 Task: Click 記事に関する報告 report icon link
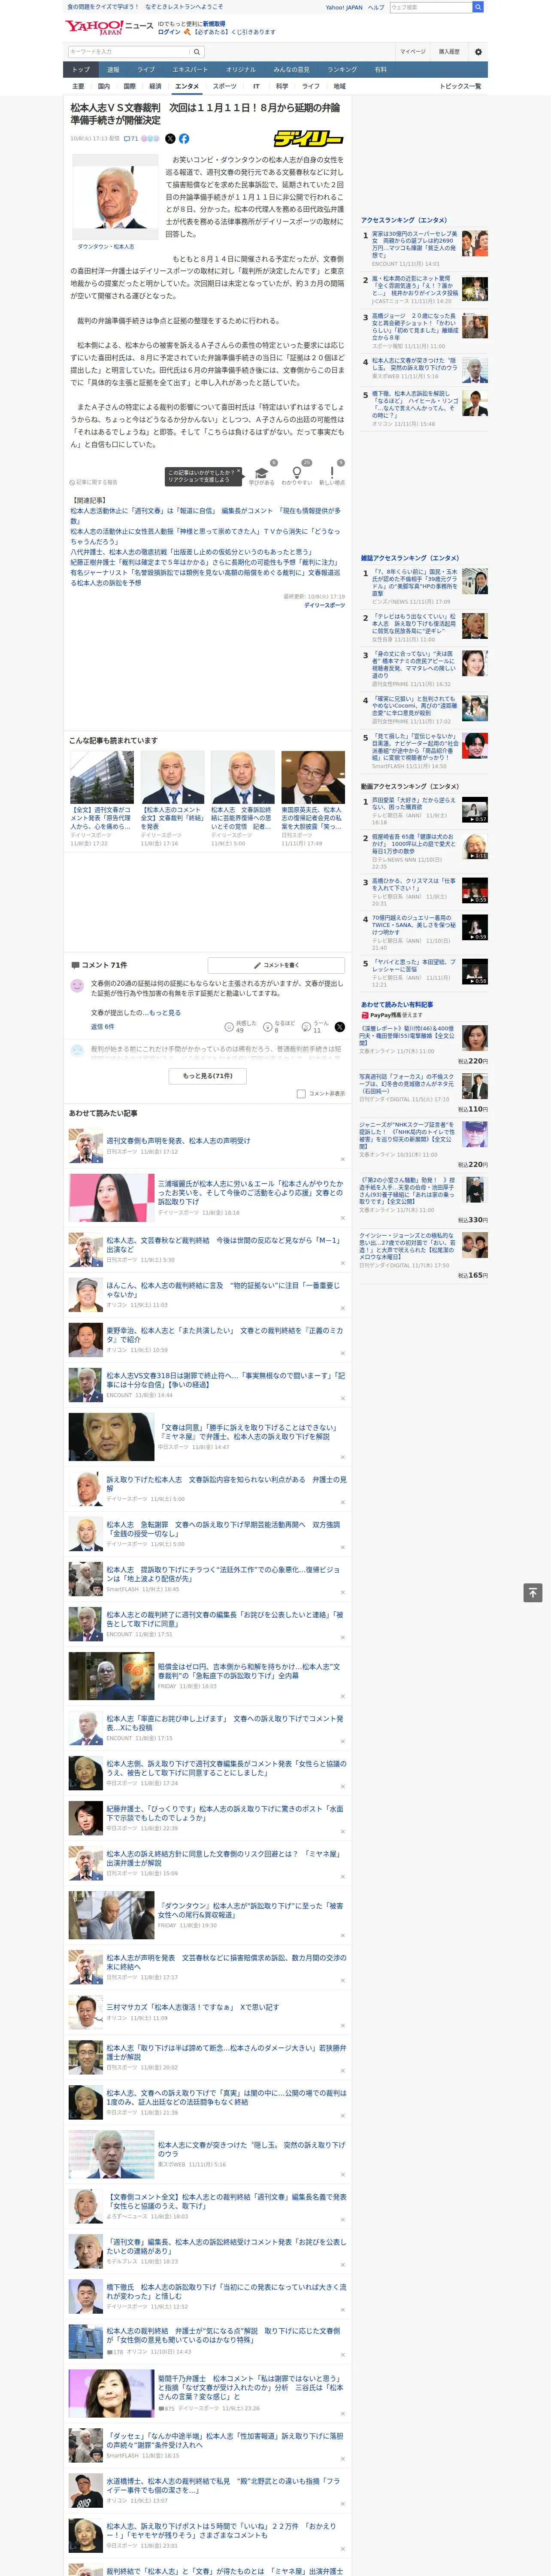pos(94,482)
